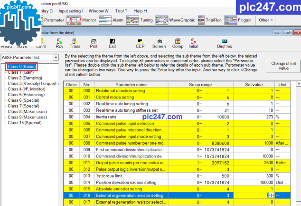The width and height of the screenshot is (301, 206).
Task: Click the Comp compare icon
Action: click(178, 43)
